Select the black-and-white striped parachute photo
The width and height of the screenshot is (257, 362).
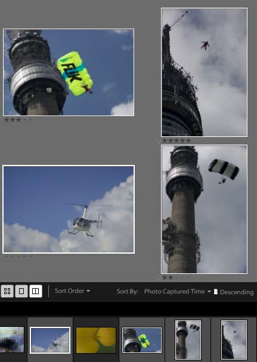205,209
